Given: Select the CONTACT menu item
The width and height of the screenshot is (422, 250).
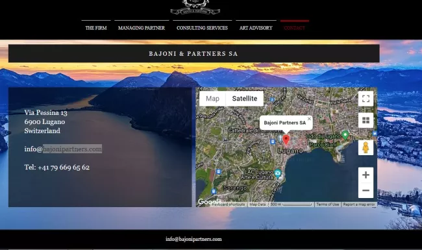Looking at the screenshot, I should point(295,28).
